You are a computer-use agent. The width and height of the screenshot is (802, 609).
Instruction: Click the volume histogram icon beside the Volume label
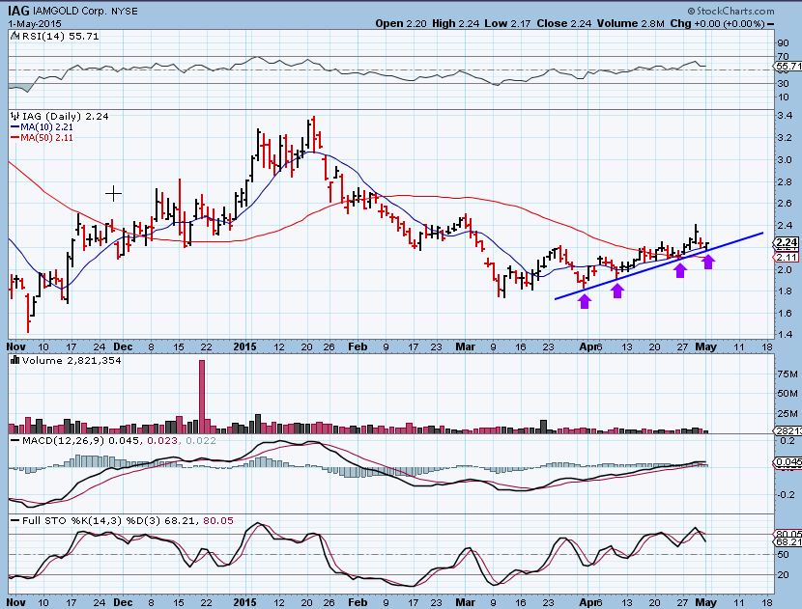click(x=14, y=360)
